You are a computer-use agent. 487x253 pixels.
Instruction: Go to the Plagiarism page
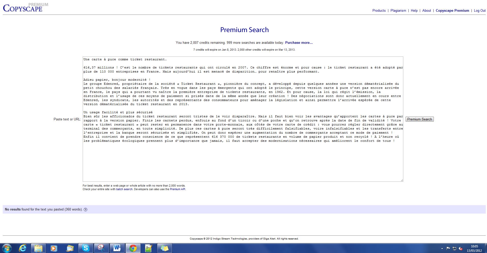[398, 11]
